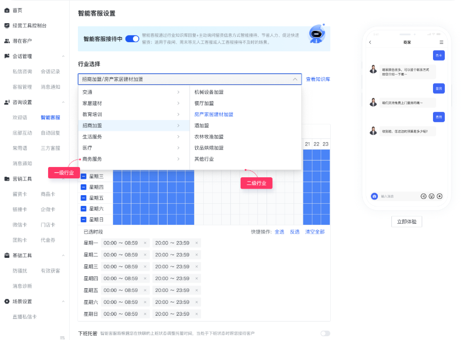This screenshot has height=340, width=466.
Task: Toggle the 星期三 checkbox
Action: [x=83, y=176]
